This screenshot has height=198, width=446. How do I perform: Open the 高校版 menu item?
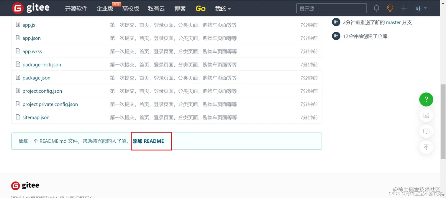coord(131,9)
